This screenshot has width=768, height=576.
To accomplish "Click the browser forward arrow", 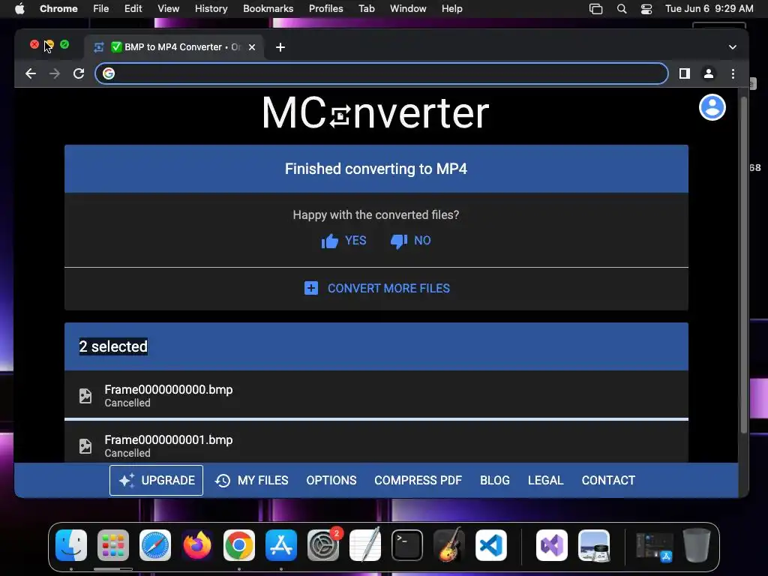I will pyautogui.click(x=55, y=73).
